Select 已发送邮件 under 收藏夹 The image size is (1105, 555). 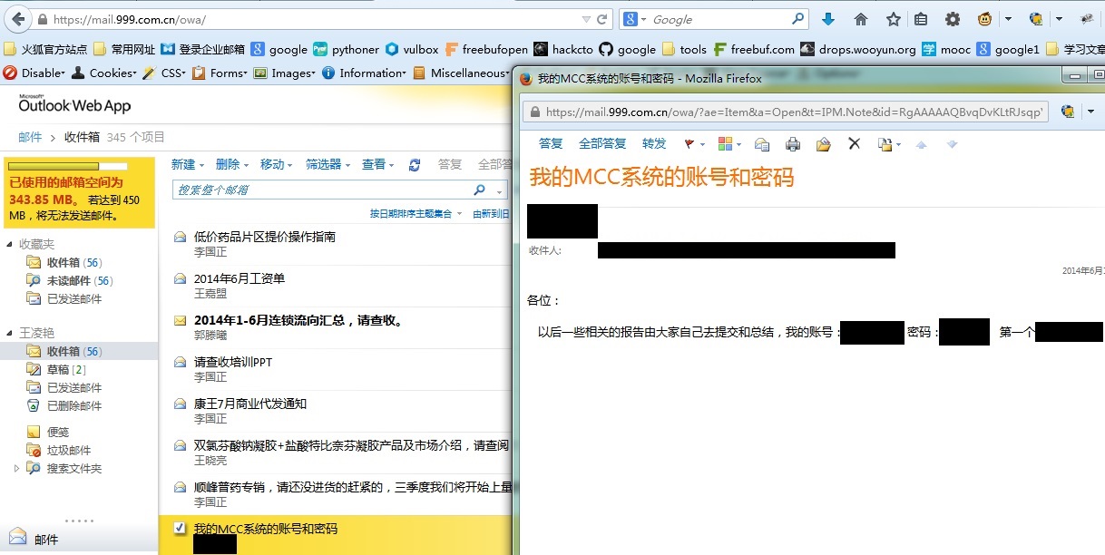(x=64, y=298)
